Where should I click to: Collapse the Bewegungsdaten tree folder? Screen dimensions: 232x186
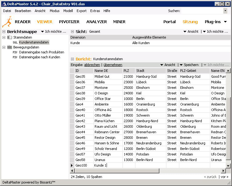click(x=4, y=48)
